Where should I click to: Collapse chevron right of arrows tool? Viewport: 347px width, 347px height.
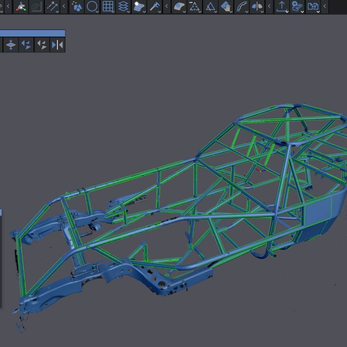[x=64, y=6]
